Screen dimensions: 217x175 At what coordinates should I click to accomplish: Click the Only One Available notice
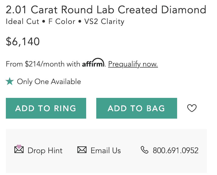(x=49, y=81)
